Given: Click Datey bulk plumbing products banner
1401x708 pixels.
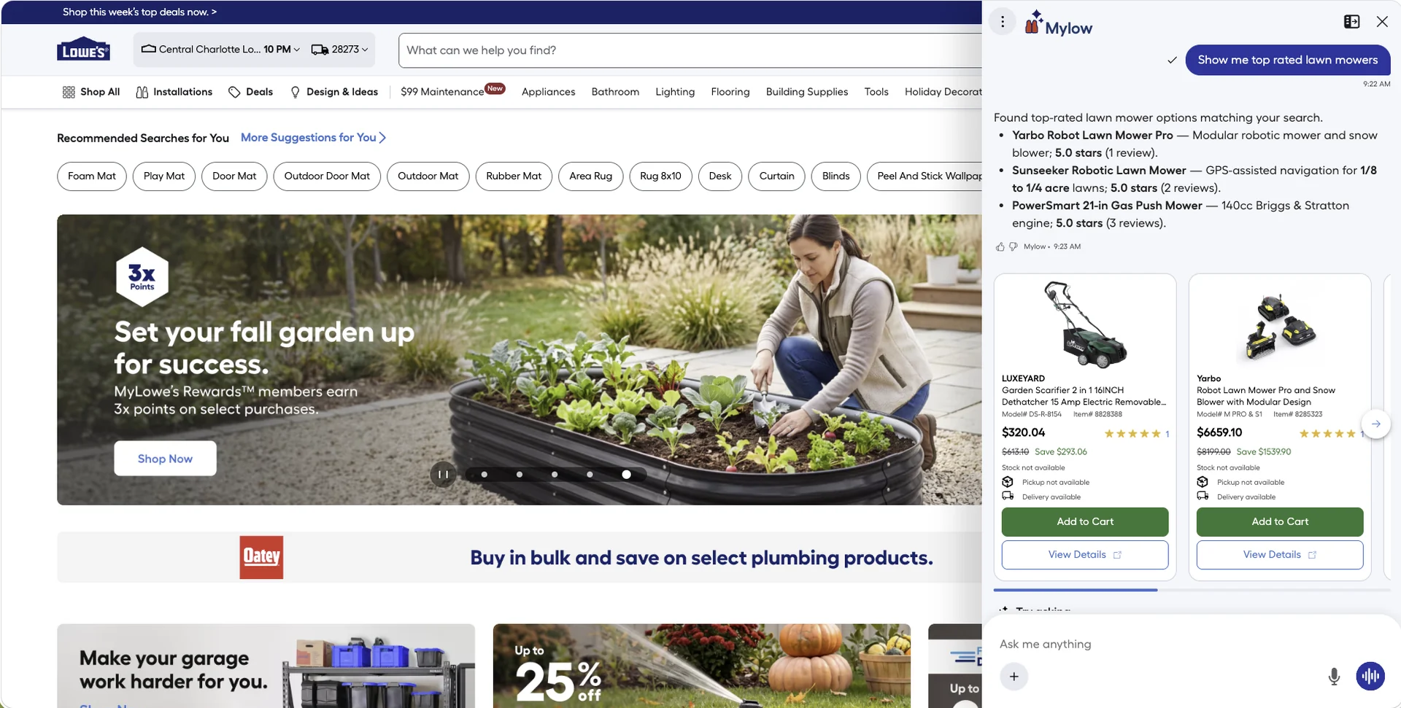Looking at the screenshot, I should pyautogui.click(x=520, y=557).
